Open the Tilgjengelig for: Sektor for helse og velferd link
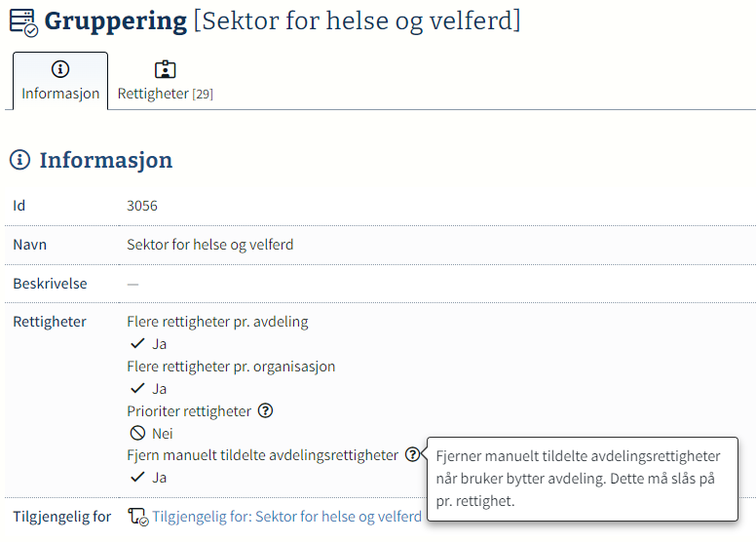Viewport: 756px width, 542px height. point(286,517)
